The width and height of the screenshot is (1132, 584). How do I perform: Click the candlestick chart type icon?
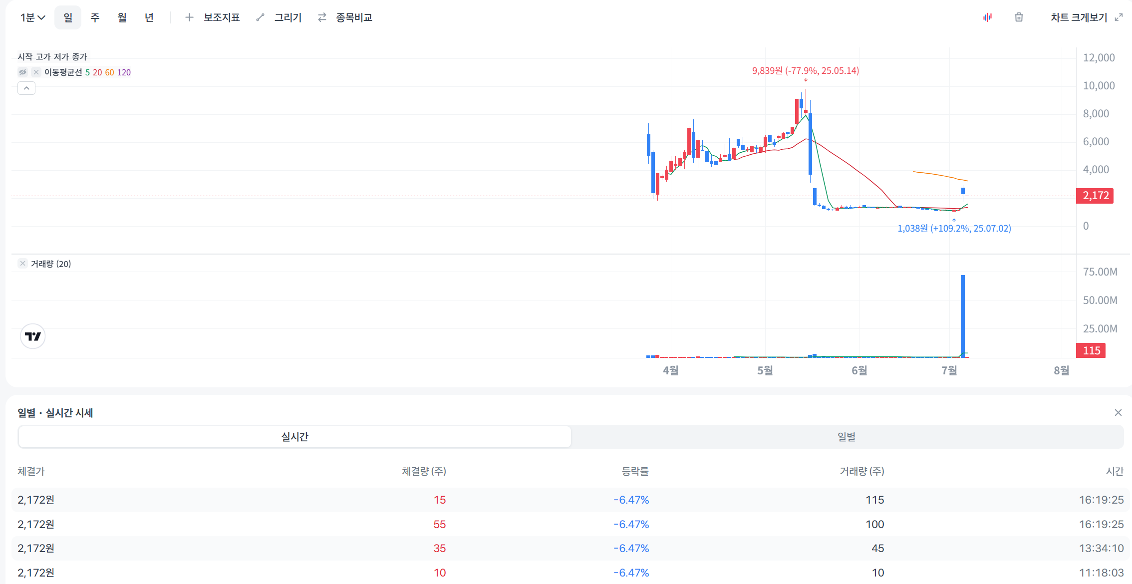pos(987,17)
